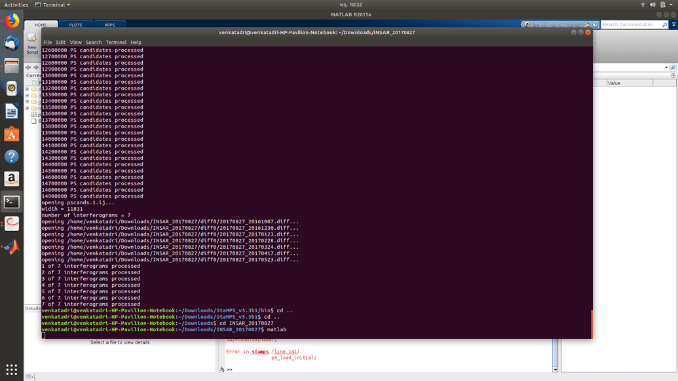The height and width of the screenshot is (381, 678).
Task: Launch MATLAB from the Ubuntu dock icon
Action: coord(12,246)
